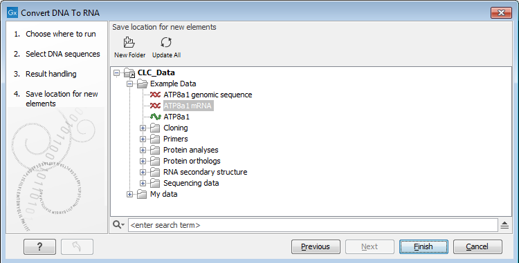Click the search term input field
The image size is (519, 263).
pyautogui.click(x=313, y=225)
